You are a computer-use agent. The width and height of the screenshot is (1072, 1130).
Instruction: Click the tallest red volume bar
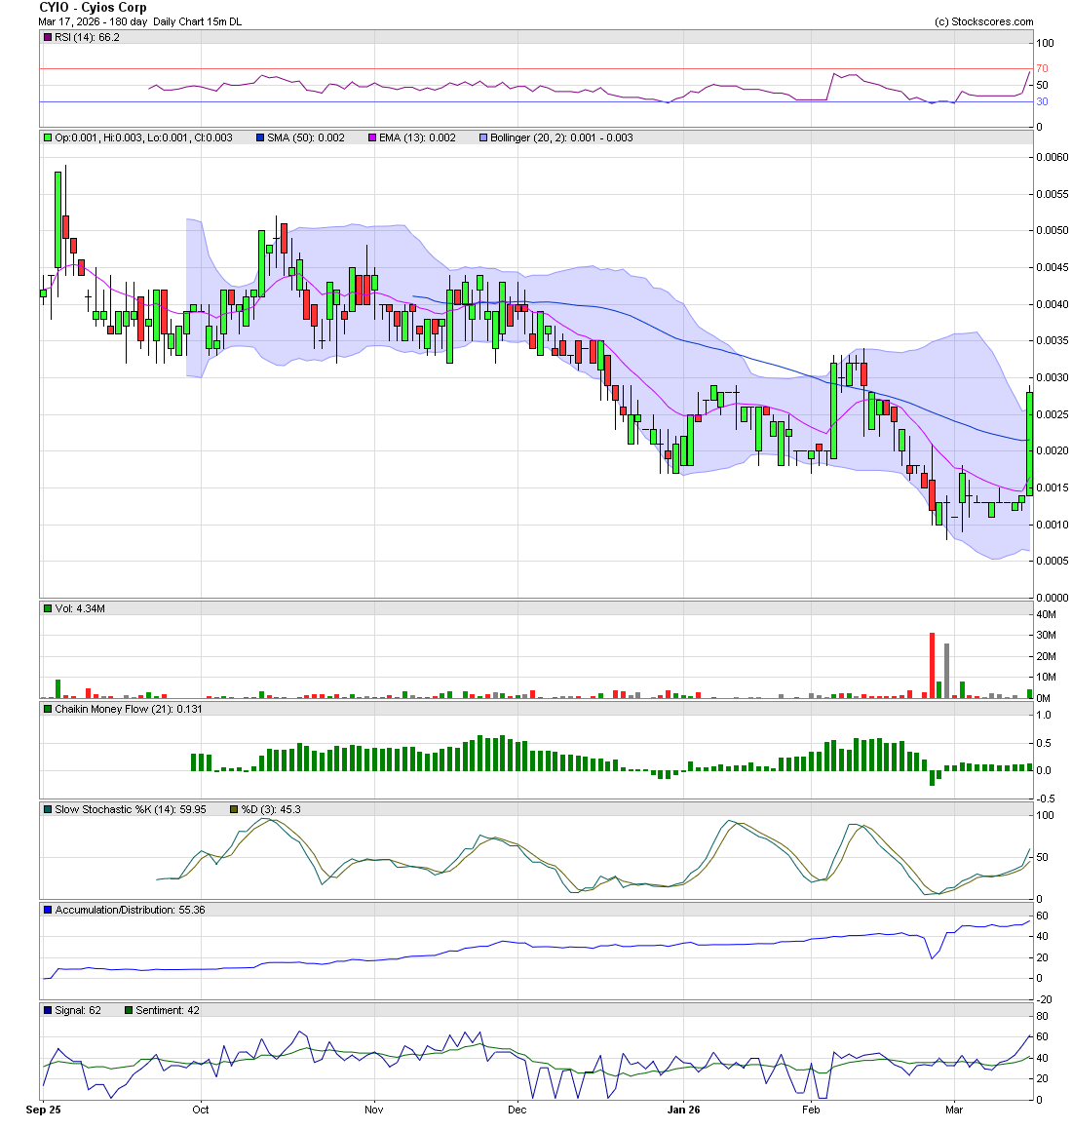tap(933, 665)
